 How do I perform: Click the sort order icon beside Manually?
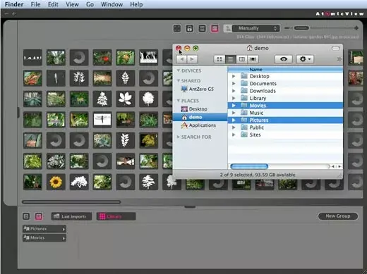tap(227, 28)
